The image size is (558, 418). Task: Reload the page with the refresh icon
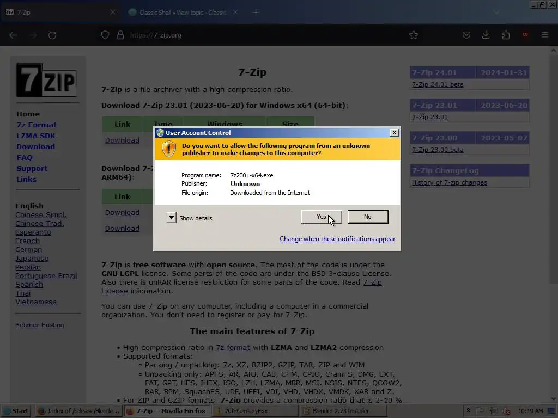point(52,35)
